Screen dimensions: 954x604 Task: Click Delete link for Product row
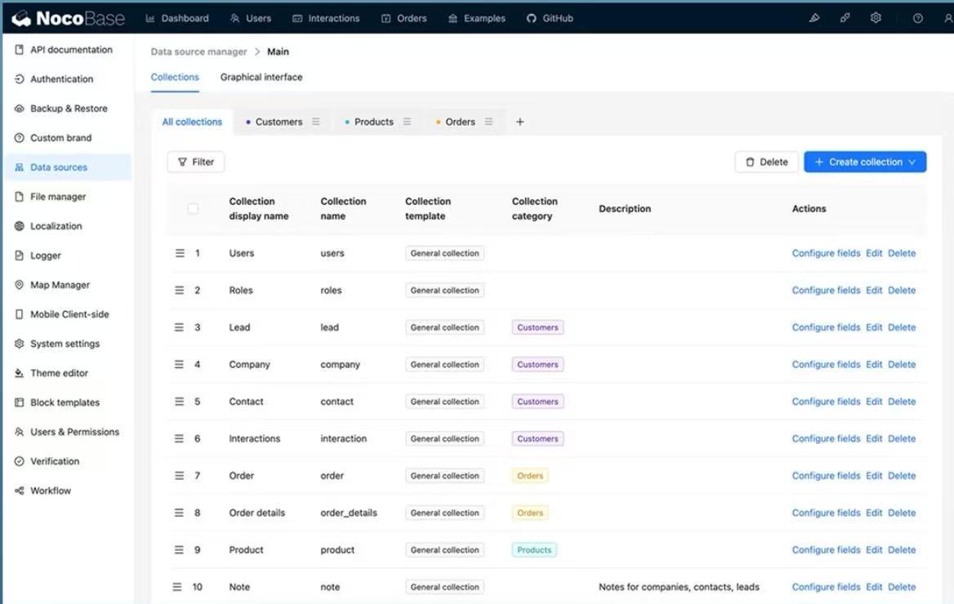coord(902,550)
